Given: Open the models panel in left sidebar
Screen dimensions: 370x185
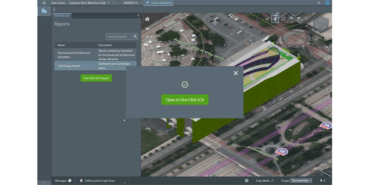Looking at the screenshot, I should tap(44, 11).
